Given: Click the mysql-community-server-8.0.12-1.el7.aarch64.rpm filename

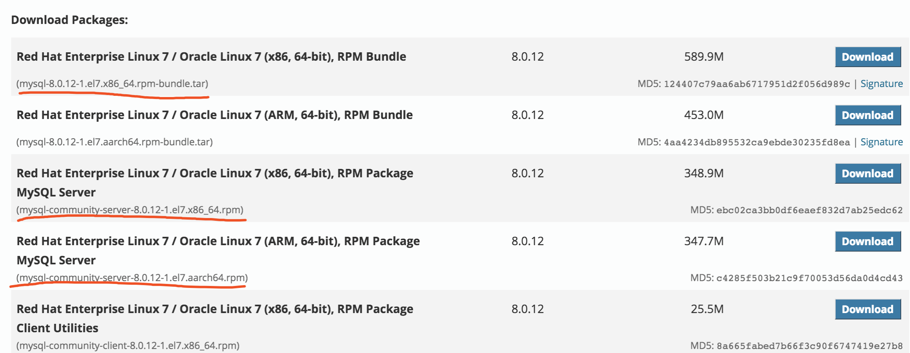Looking at the screenshot, I should click(132, 278).
